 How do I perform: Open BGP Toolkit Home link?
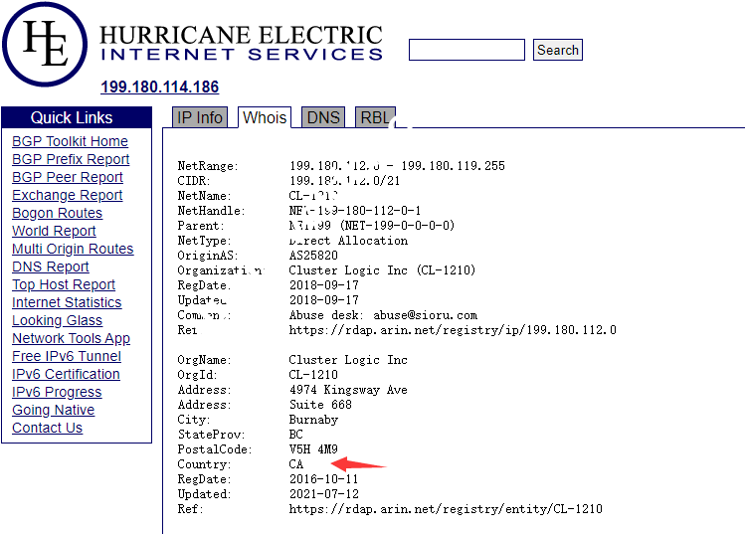[x=70, y=141]
